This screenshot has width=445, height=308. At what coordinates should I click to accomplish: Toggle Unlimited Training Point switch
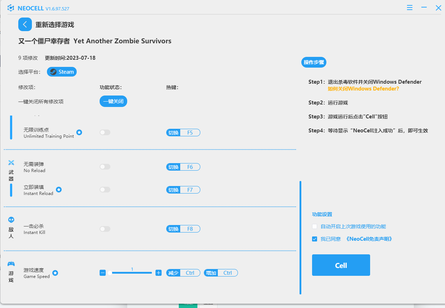(105, 132)
